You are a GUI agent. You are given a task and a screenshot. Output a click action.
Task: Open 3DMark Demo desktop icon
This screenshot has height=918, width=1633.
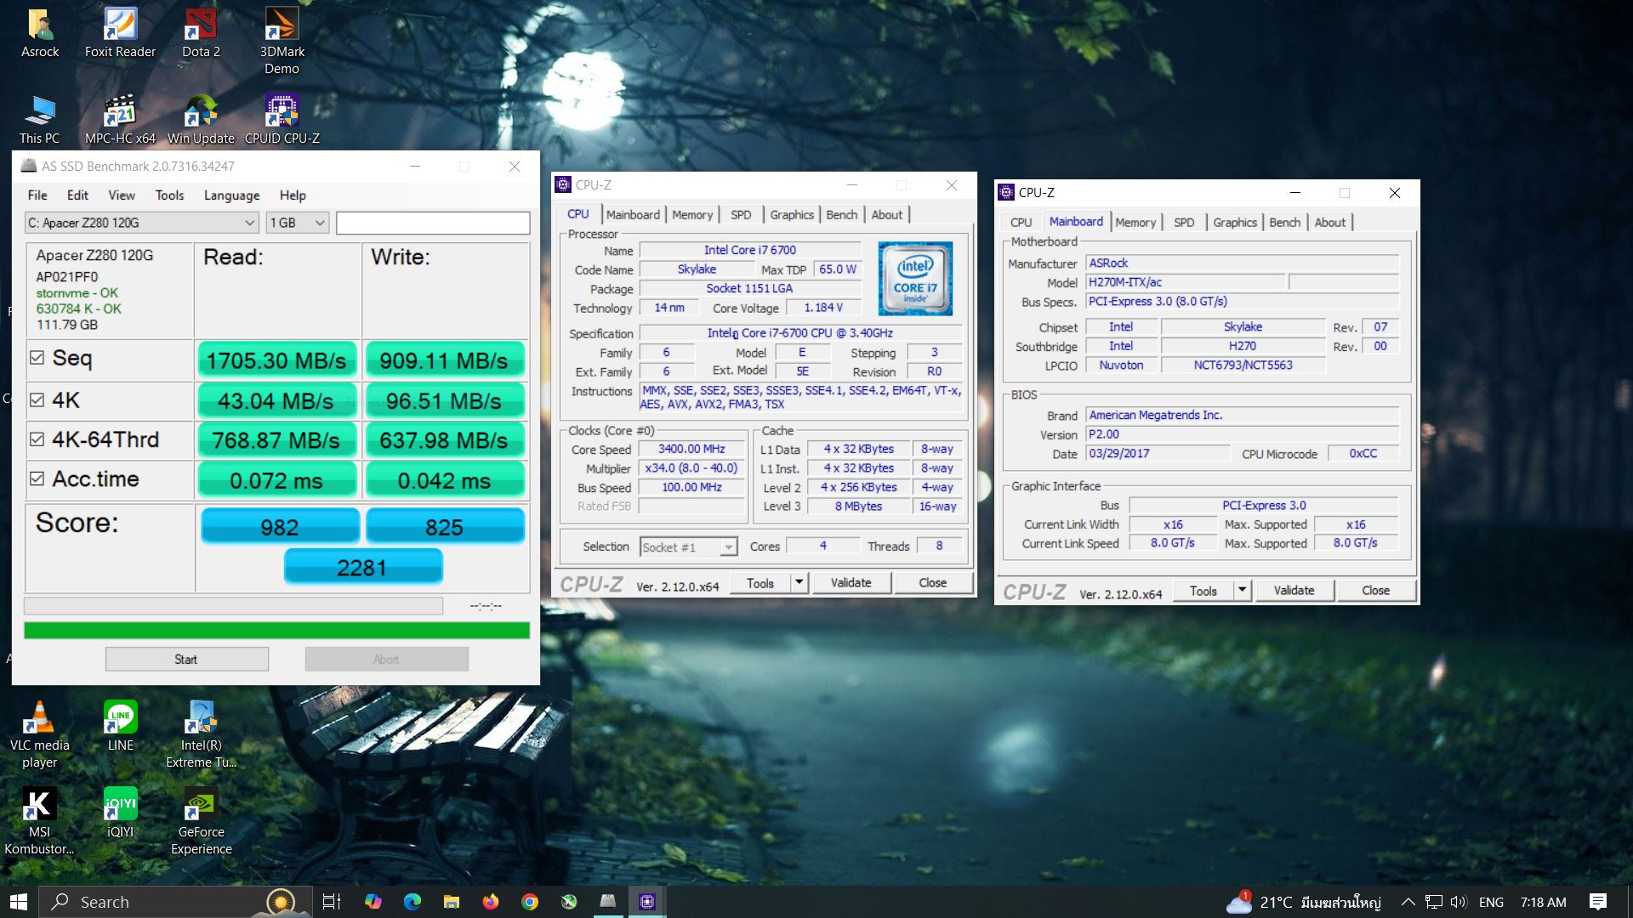pos(282,41)
